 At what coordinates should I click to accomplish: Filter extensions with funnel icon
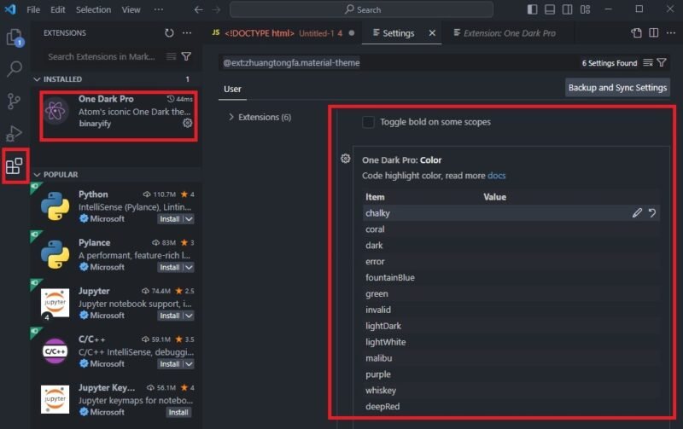(186, 56)
